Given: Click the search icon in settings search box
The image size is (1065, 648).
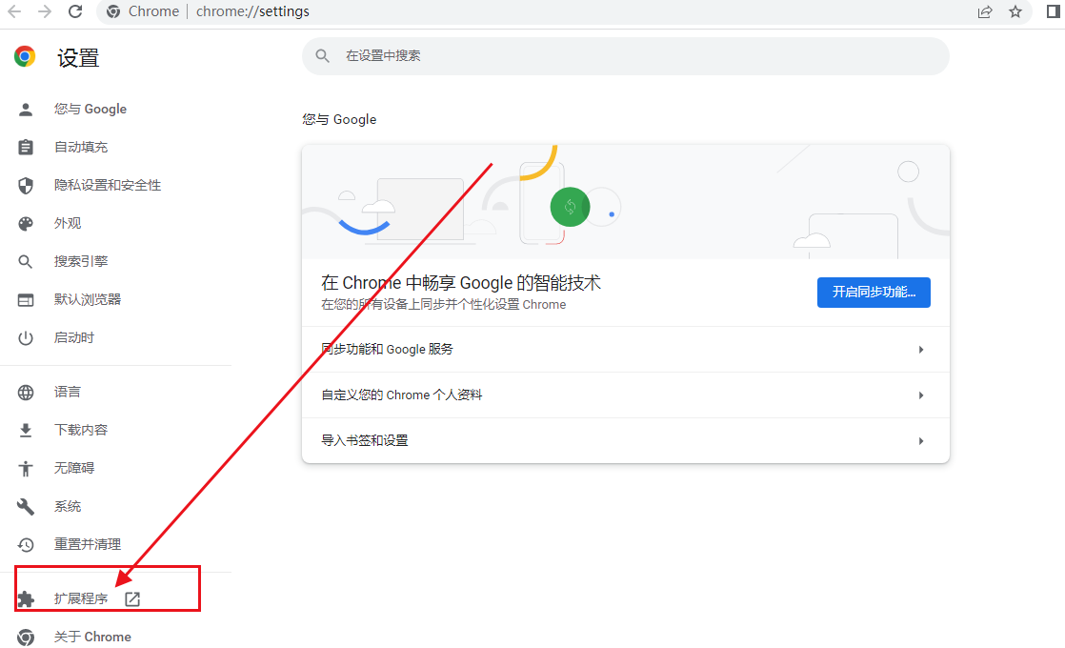Looking at the screenshot, I should pyautogui.click(x=323, y=55).
